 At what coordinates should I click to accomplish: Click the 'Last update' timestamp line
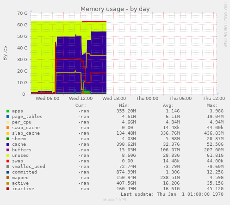[172, 194]
